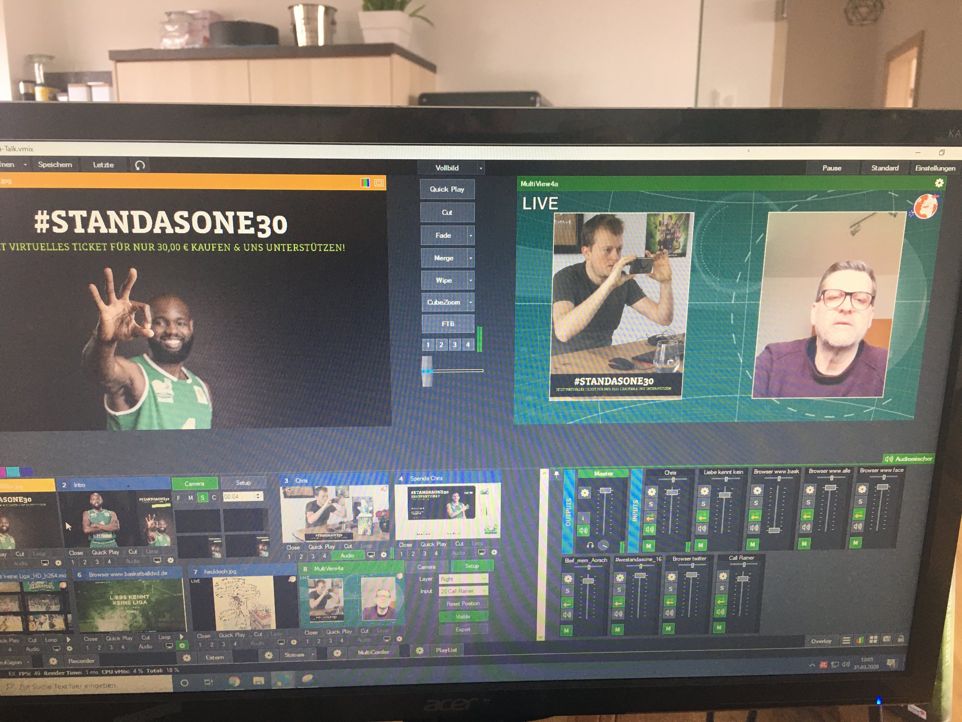Toggle Chris channel mute speaker
The height and width of the screenshot is (722, 962).
650,530
